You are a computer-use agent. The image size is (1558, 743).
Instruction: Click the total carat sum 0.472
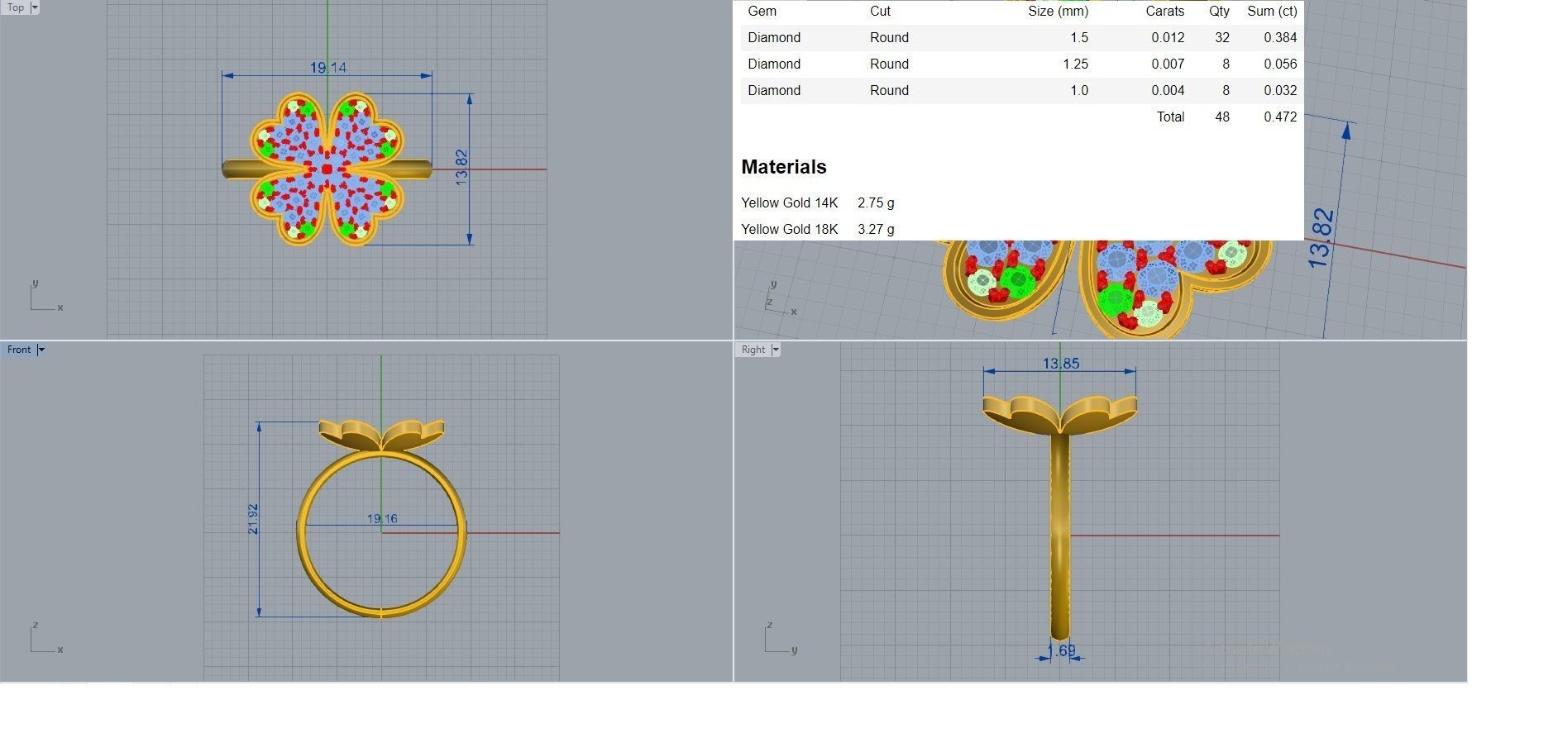pos(1280,117)
